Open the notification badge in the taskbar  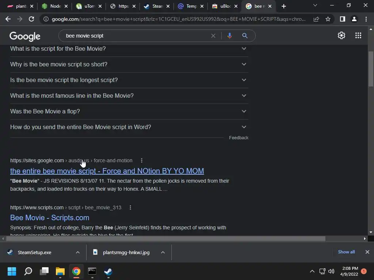tap(364, 271)
